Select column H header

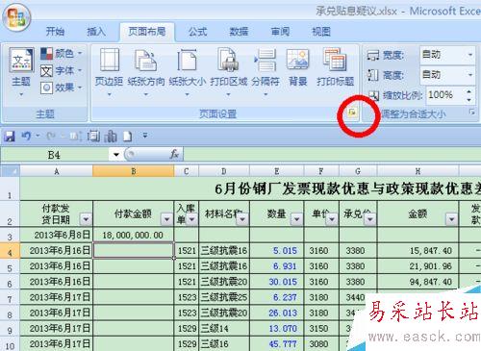418,171
